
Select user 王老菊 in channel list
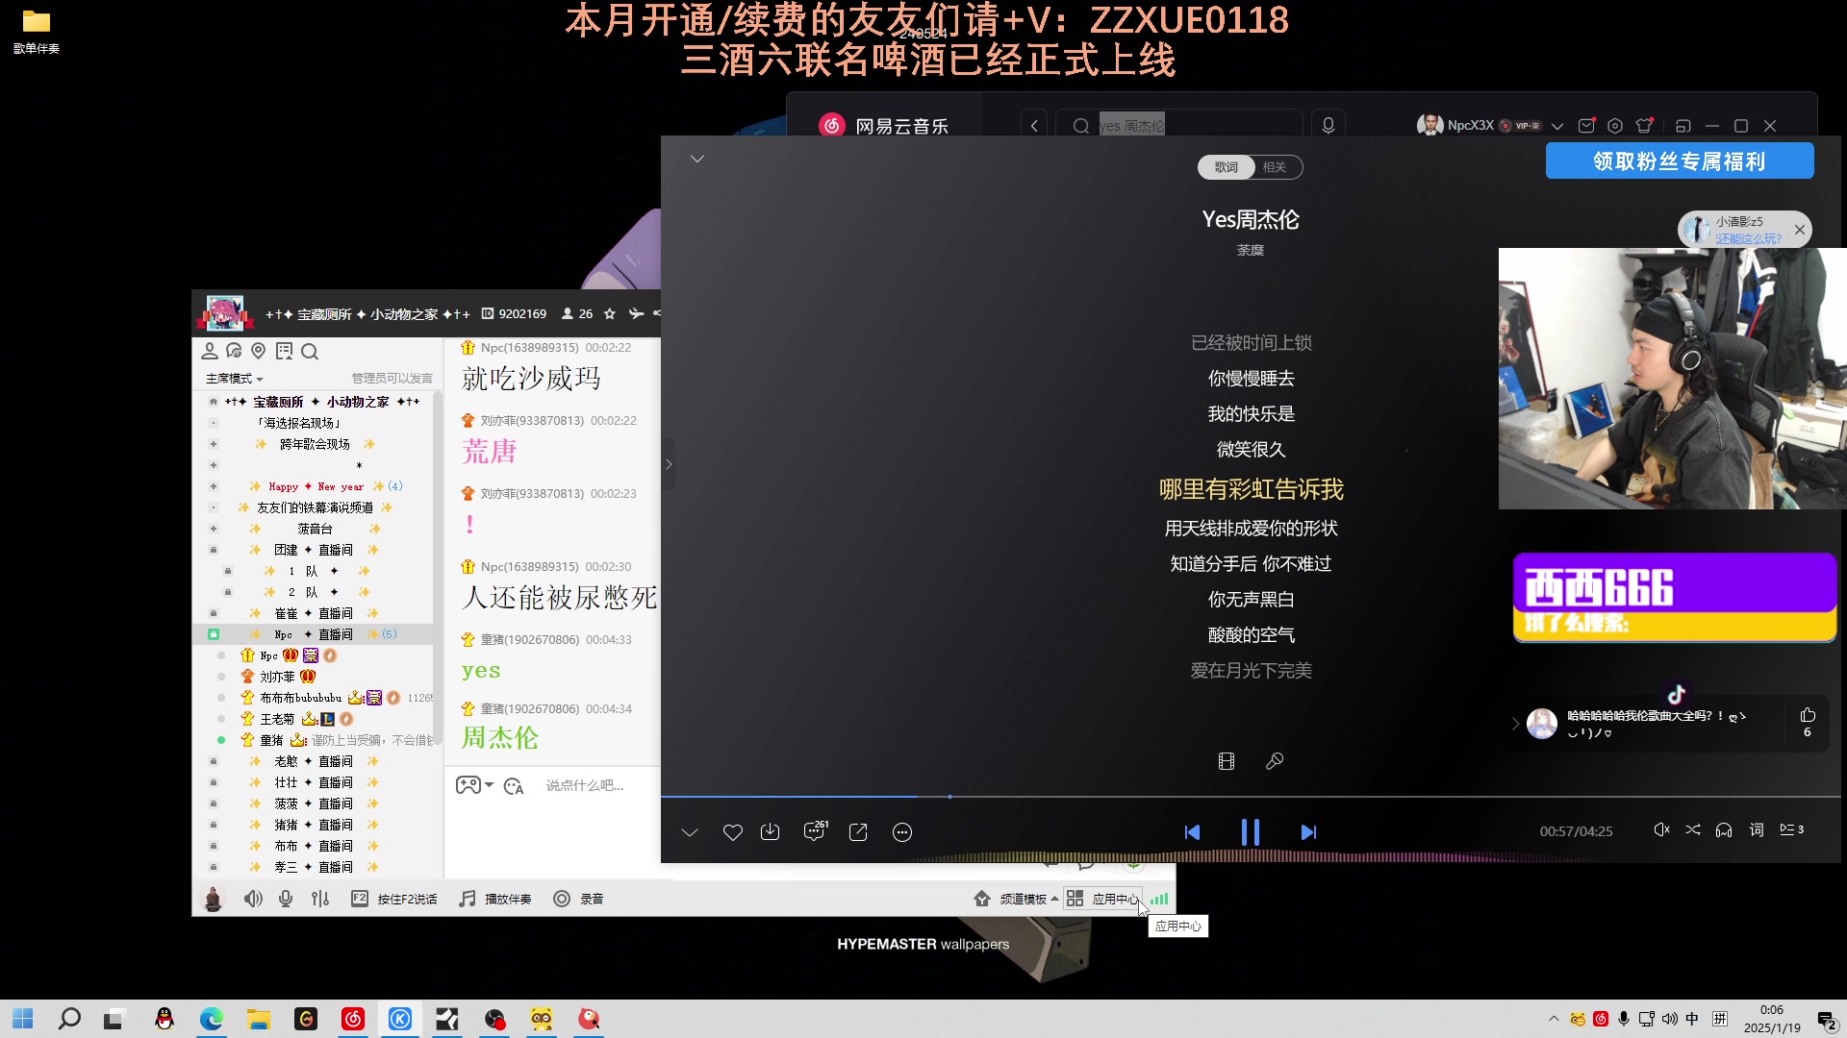coord(277,719)
